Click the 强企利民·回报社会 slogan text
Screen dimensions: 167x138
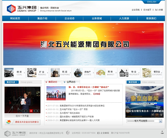(x=50, y=8)
